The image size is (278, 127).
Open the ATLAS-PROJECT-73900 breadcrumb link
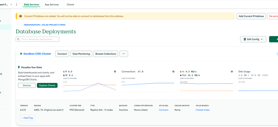(x=54, y=25)
